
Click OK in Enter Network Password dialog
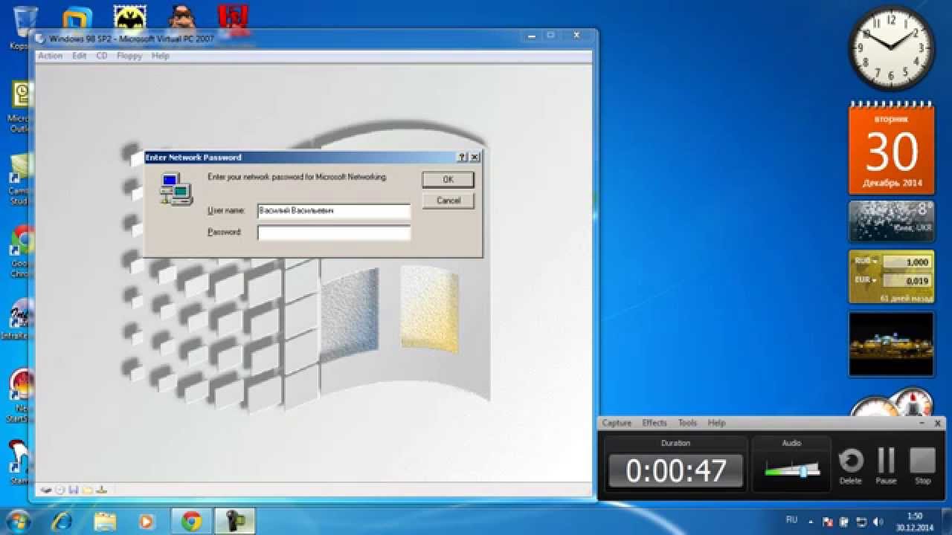448,179
